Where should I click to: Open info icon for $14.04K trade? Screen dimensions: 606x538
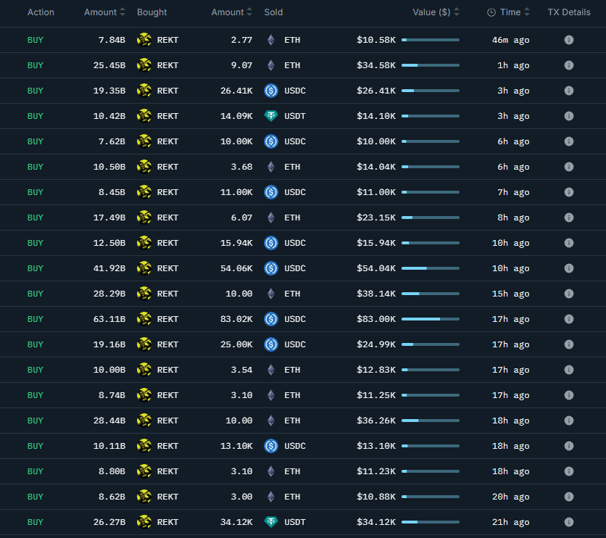pos(568,167)
